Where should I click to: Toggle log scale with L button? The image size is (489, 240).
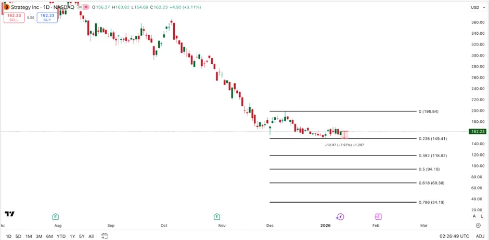pyautogui.click(x=482, y=216)
